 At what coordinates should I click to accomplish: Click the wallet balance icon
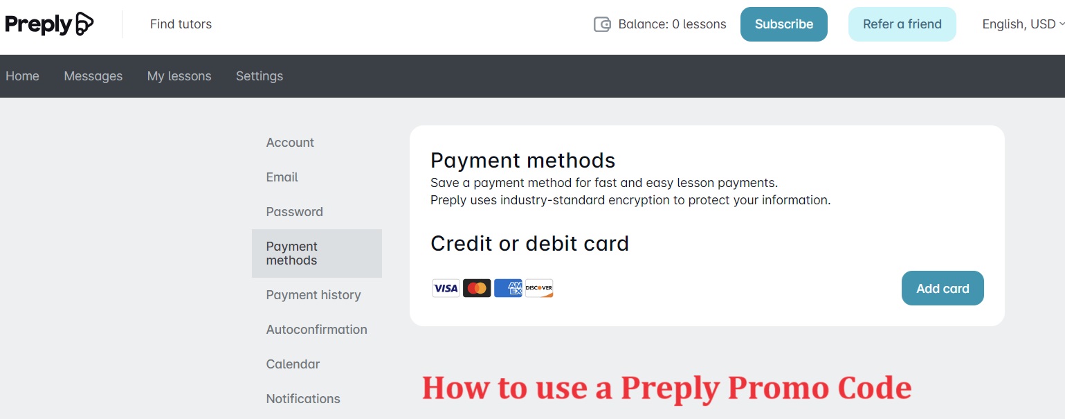point(602,24)
